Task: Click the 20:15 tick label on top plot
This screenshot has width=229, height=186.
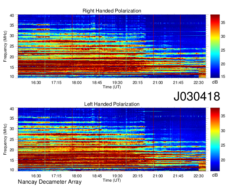Action: [138, 83]
